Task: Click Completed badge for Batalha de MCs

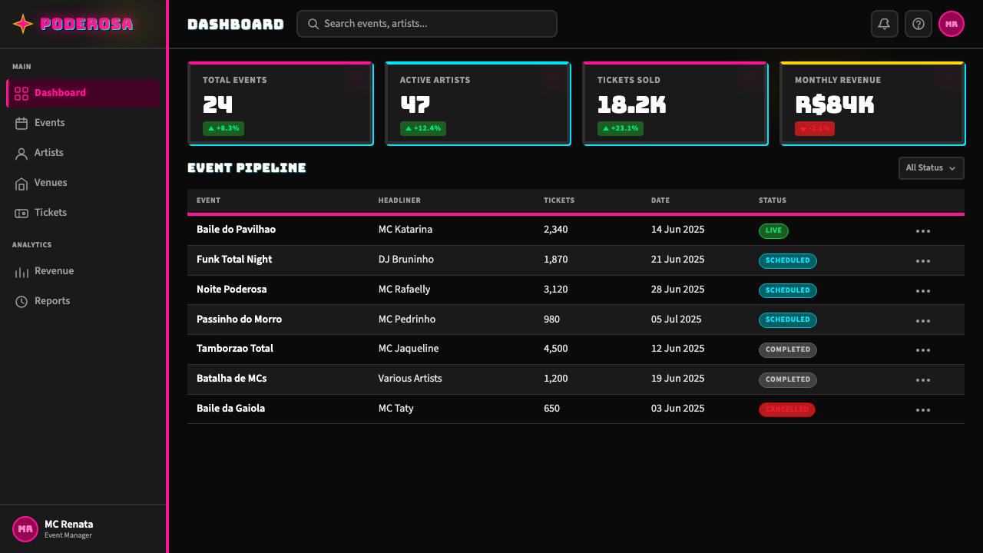Action: tap(788, 379)
